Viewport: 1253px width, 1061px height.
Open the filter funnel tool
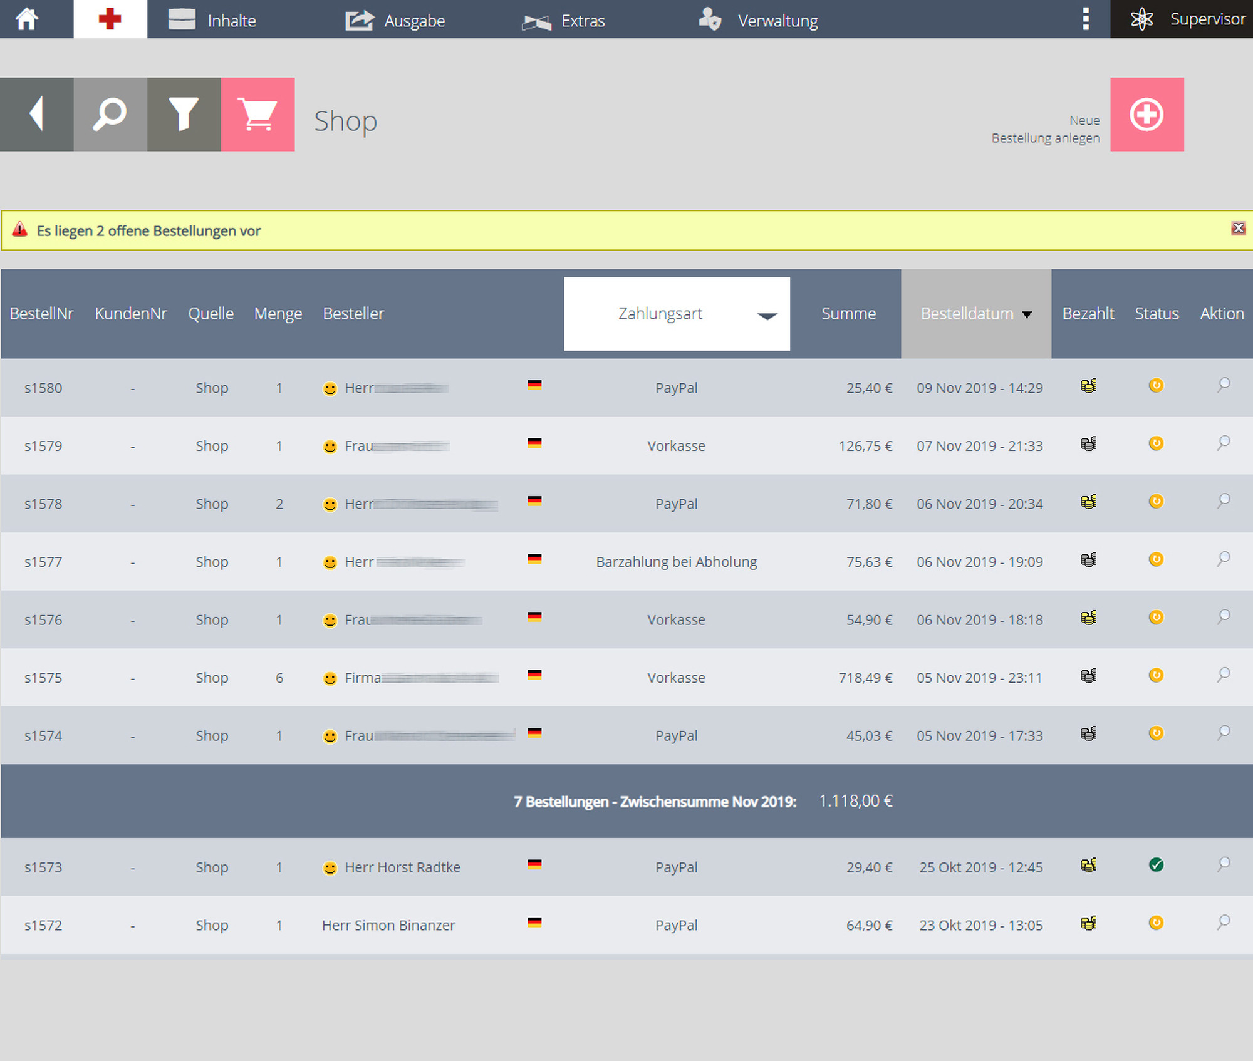[x=184, y=114]
